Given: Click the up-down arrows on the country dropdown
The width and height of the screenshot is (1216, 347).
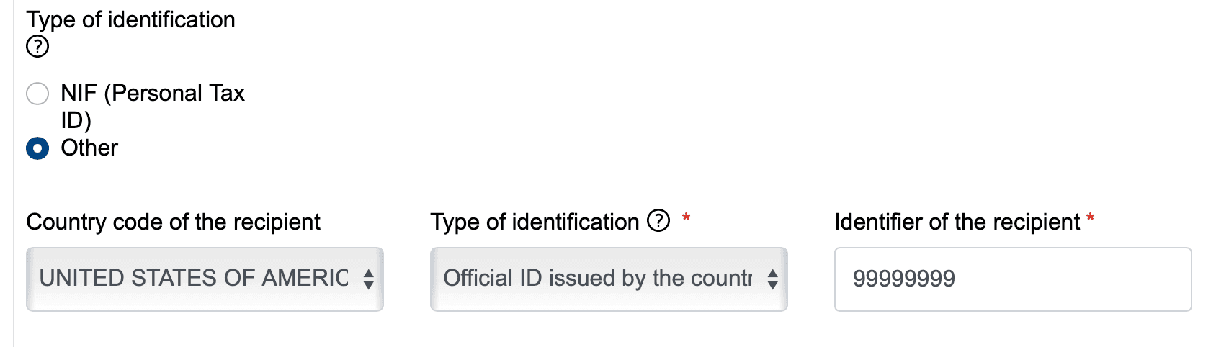Looking at the screenshot, I should pyautogui.click(x=368, y=279).
